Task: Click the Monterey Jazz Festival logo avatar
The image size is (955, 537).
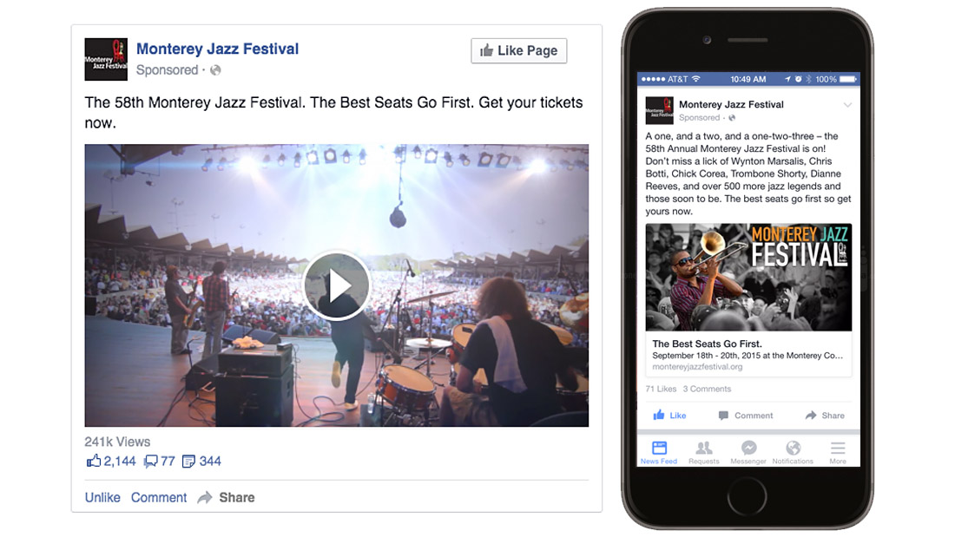Action: 106,59
